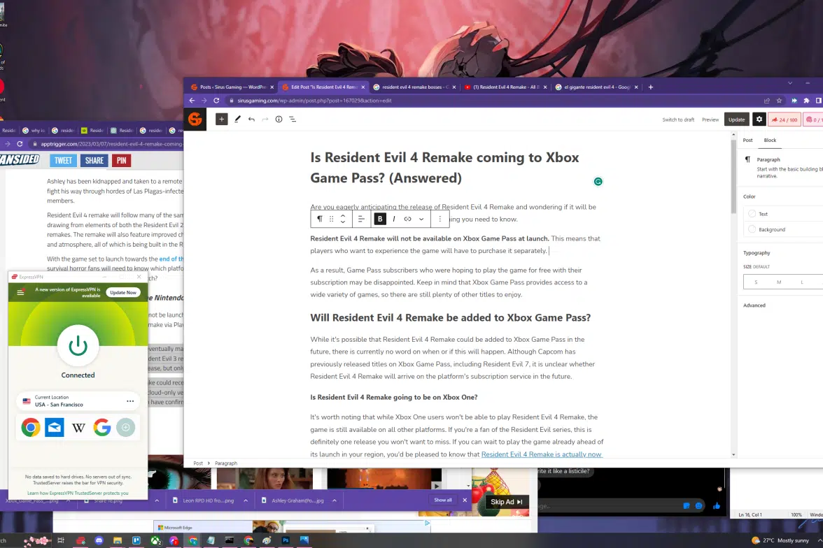Move block using up/down arrows

click(x=343, y=219)
